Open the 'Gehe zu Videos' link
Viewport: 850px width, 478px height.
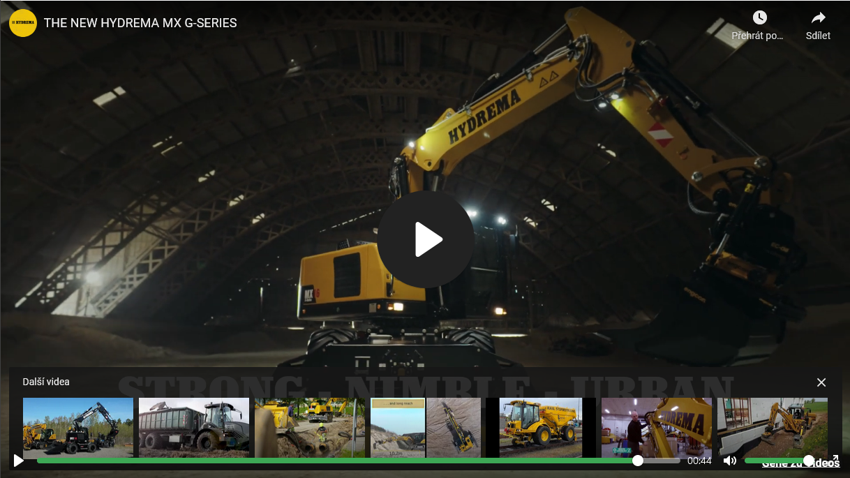[x=800, y=463]
